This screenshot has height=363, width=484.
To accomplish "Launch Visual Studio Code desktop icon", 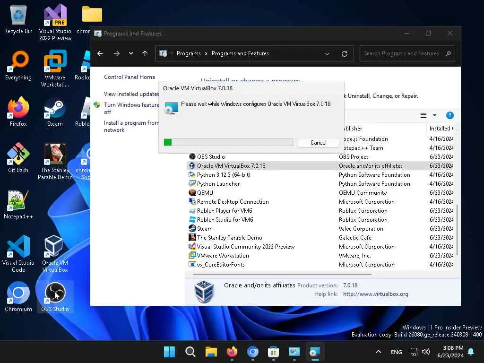I will pos(18,254).
